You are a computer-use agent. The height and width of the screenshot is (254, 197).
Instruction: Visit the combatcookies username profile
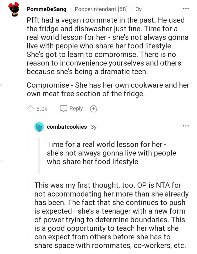[x=67, y=127]
